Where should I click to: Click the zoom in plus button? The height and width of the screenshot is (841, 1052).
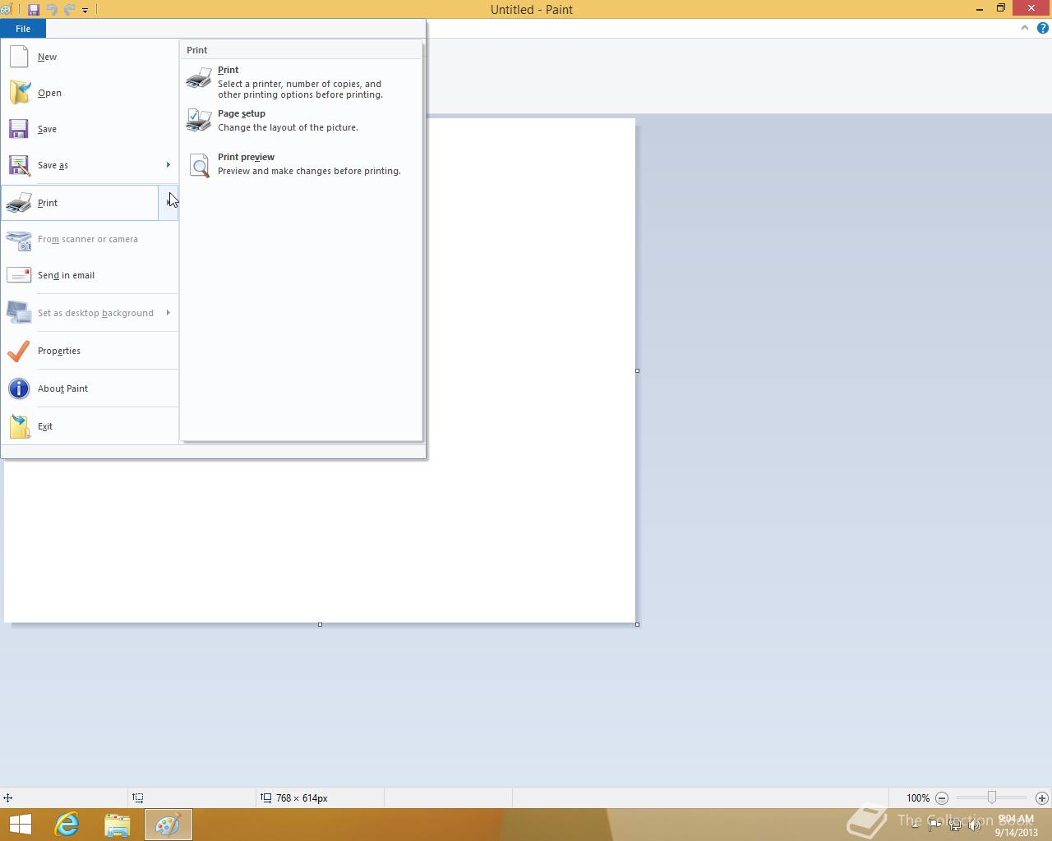click(x=1042, y=798)
